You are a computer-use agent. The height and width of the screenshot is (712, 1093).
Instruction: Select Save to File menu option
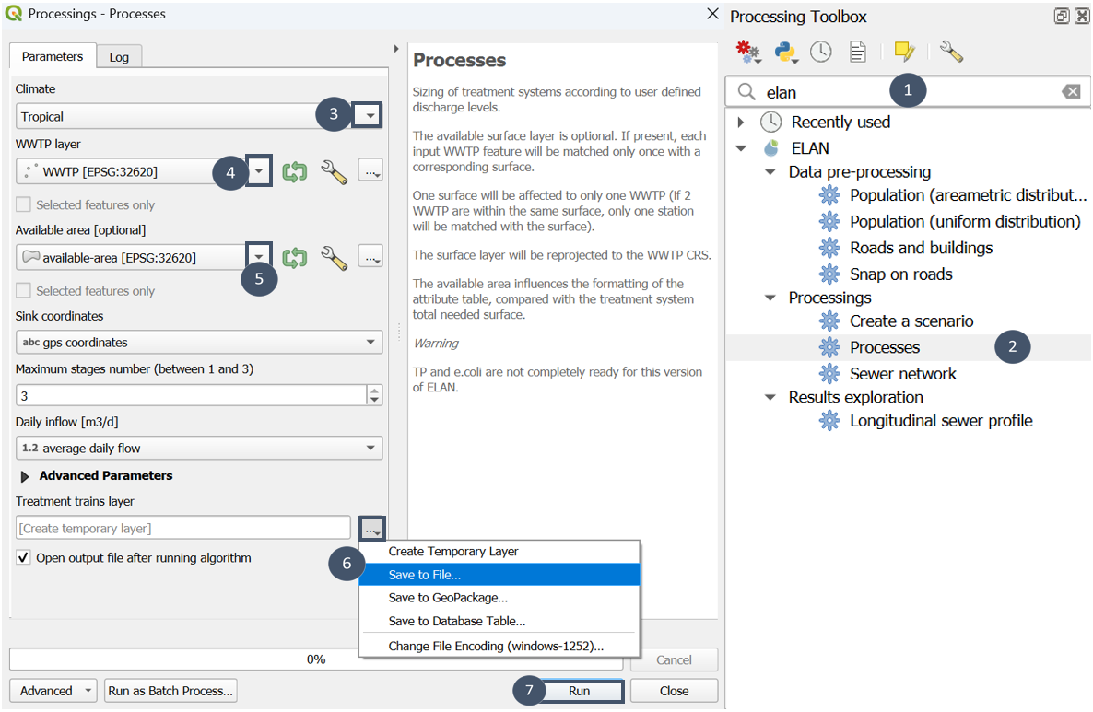[425, 575]
